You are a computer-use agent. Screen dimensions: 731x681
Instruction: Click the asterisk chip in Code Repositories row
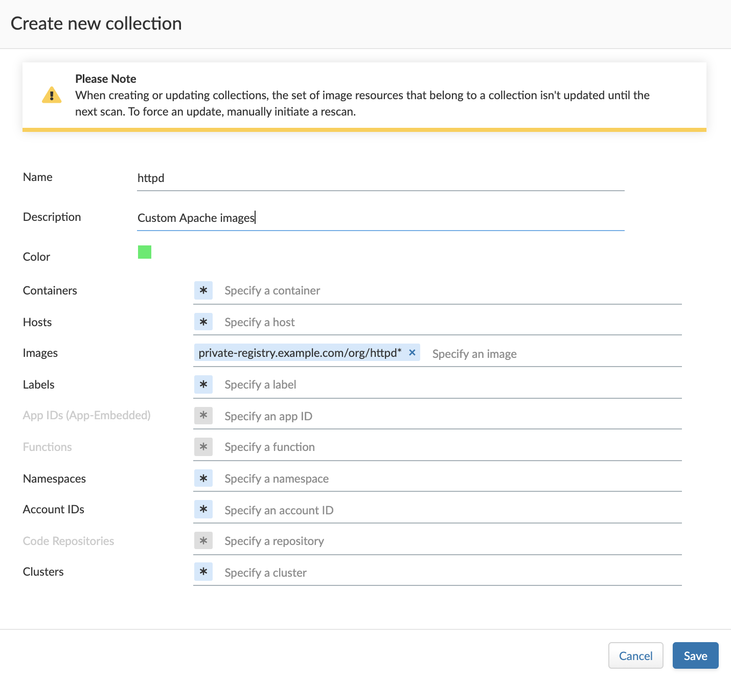click(x=203, y=541)
